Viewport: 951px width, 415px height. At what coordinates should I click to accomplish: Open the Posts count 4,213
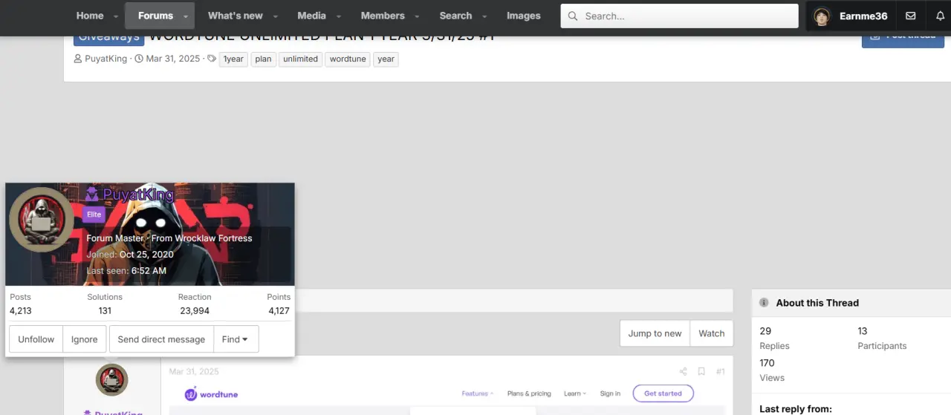20,311
